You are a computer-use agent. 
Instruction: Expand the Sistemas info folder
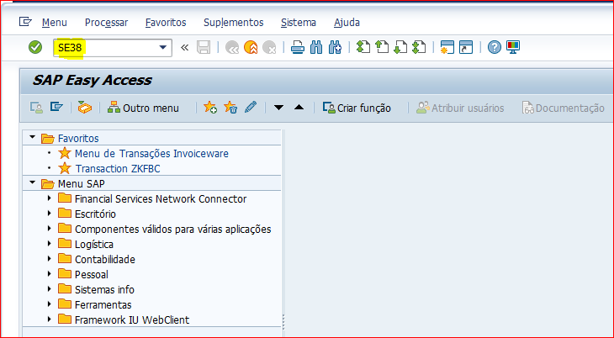tap(50, 289)
